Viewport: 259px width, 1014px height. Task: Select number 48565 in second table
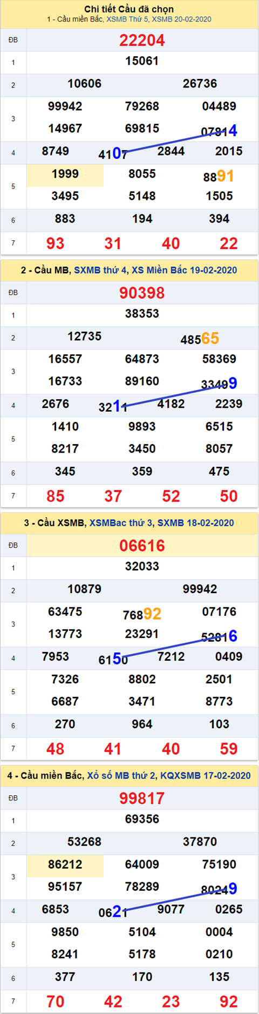(200, 339)
